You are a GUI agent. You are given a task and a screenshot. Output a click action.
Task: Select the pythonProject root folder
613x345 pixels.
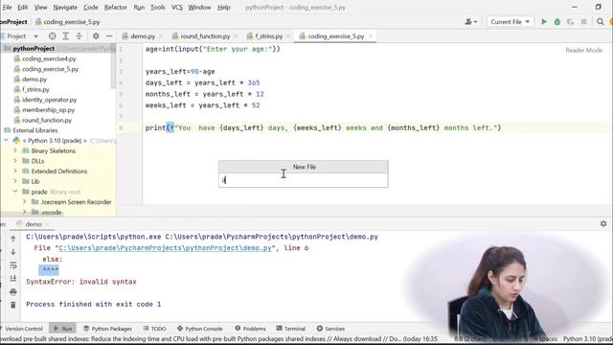click(34, 49)
